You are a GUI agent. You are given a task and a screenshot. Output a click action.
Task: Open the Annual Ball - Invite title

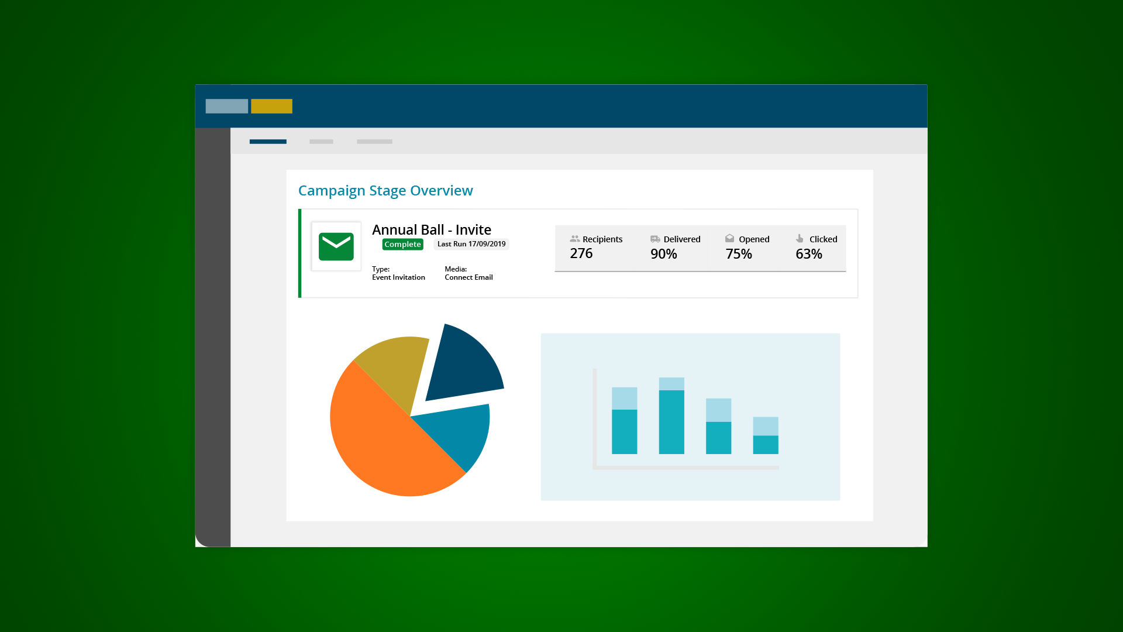pyautogui.click(x=431, y=229)
